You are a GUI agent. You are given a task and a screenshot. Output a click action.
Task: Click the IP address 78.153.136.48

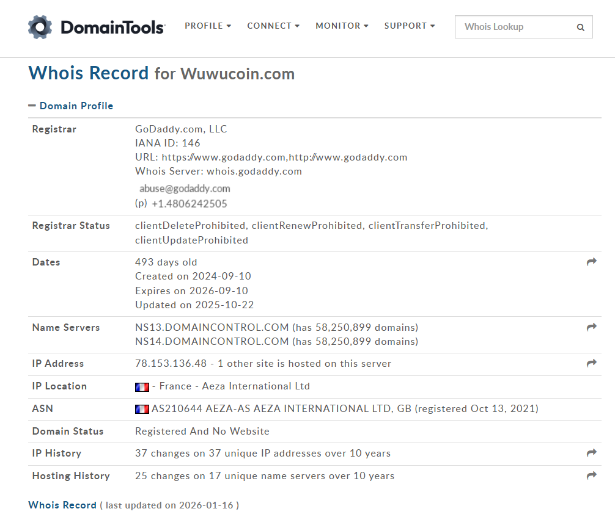171,363
